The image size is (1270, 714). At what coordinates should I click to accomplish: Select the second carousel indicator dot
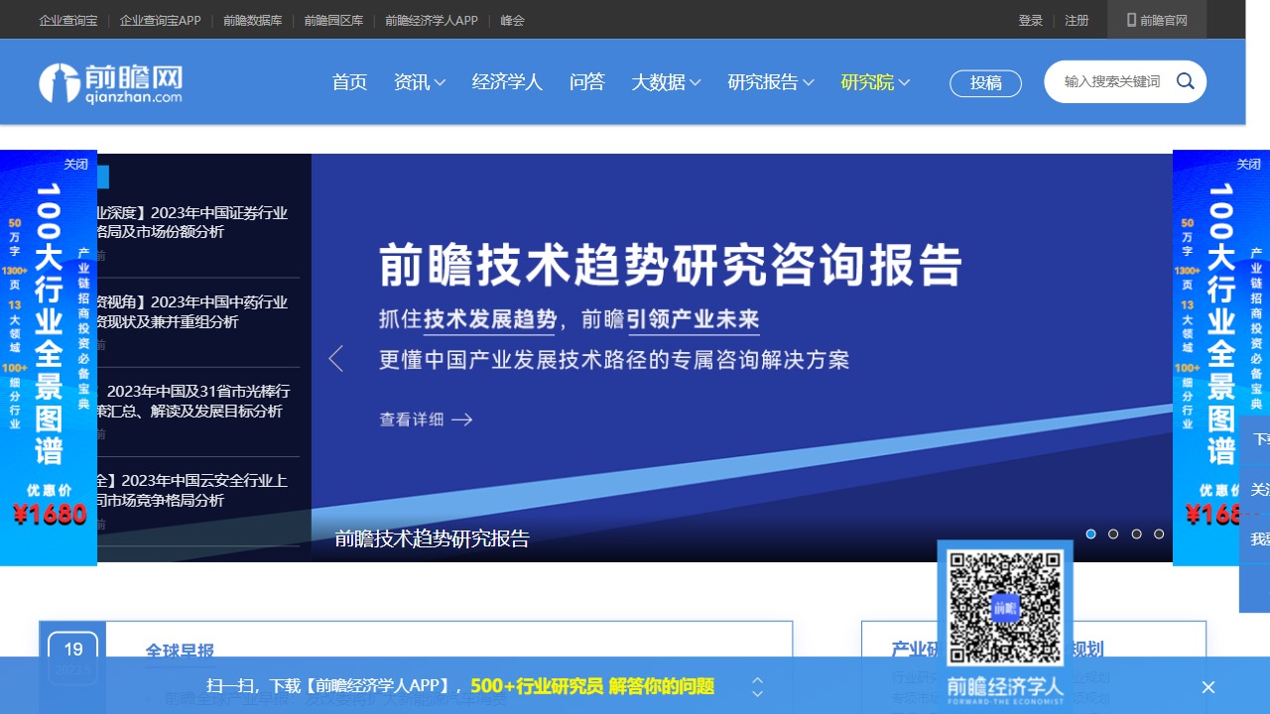coord(1113,534)
